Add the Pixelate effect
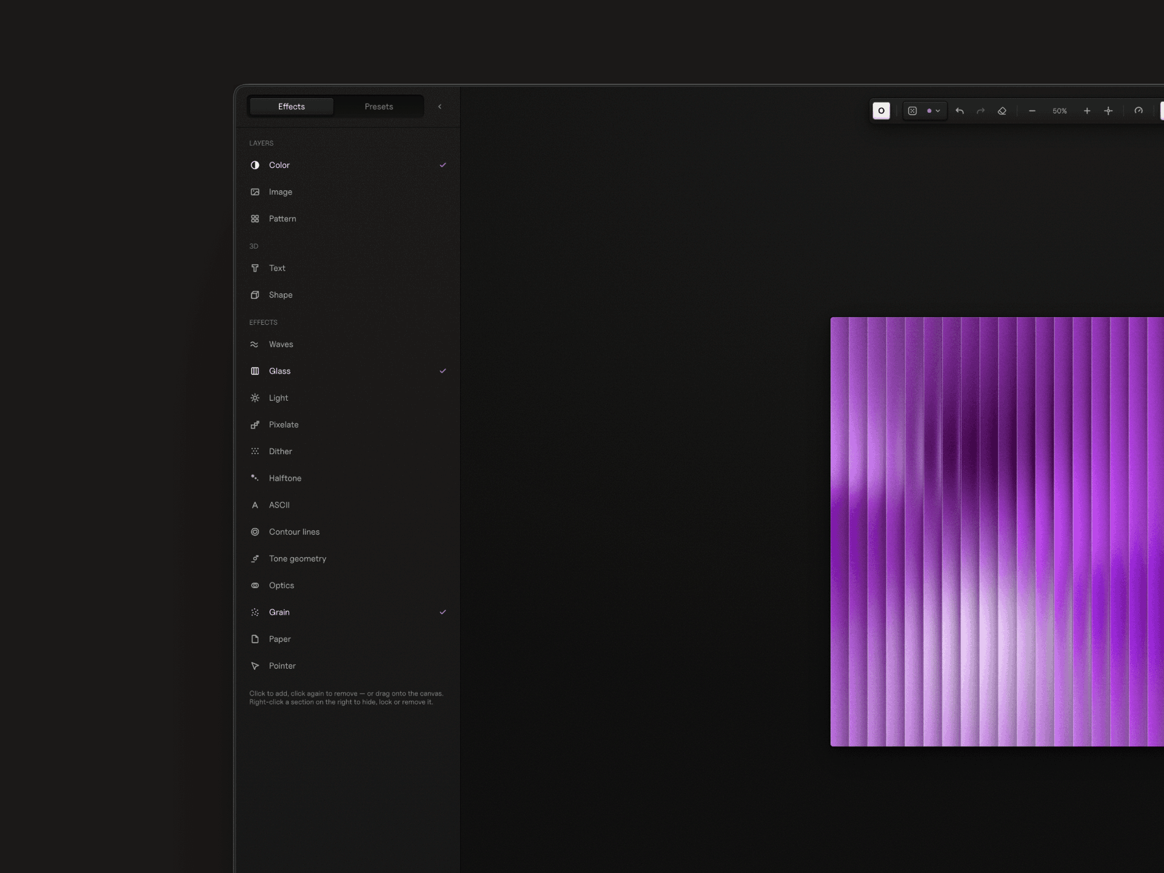 point(348,424)
